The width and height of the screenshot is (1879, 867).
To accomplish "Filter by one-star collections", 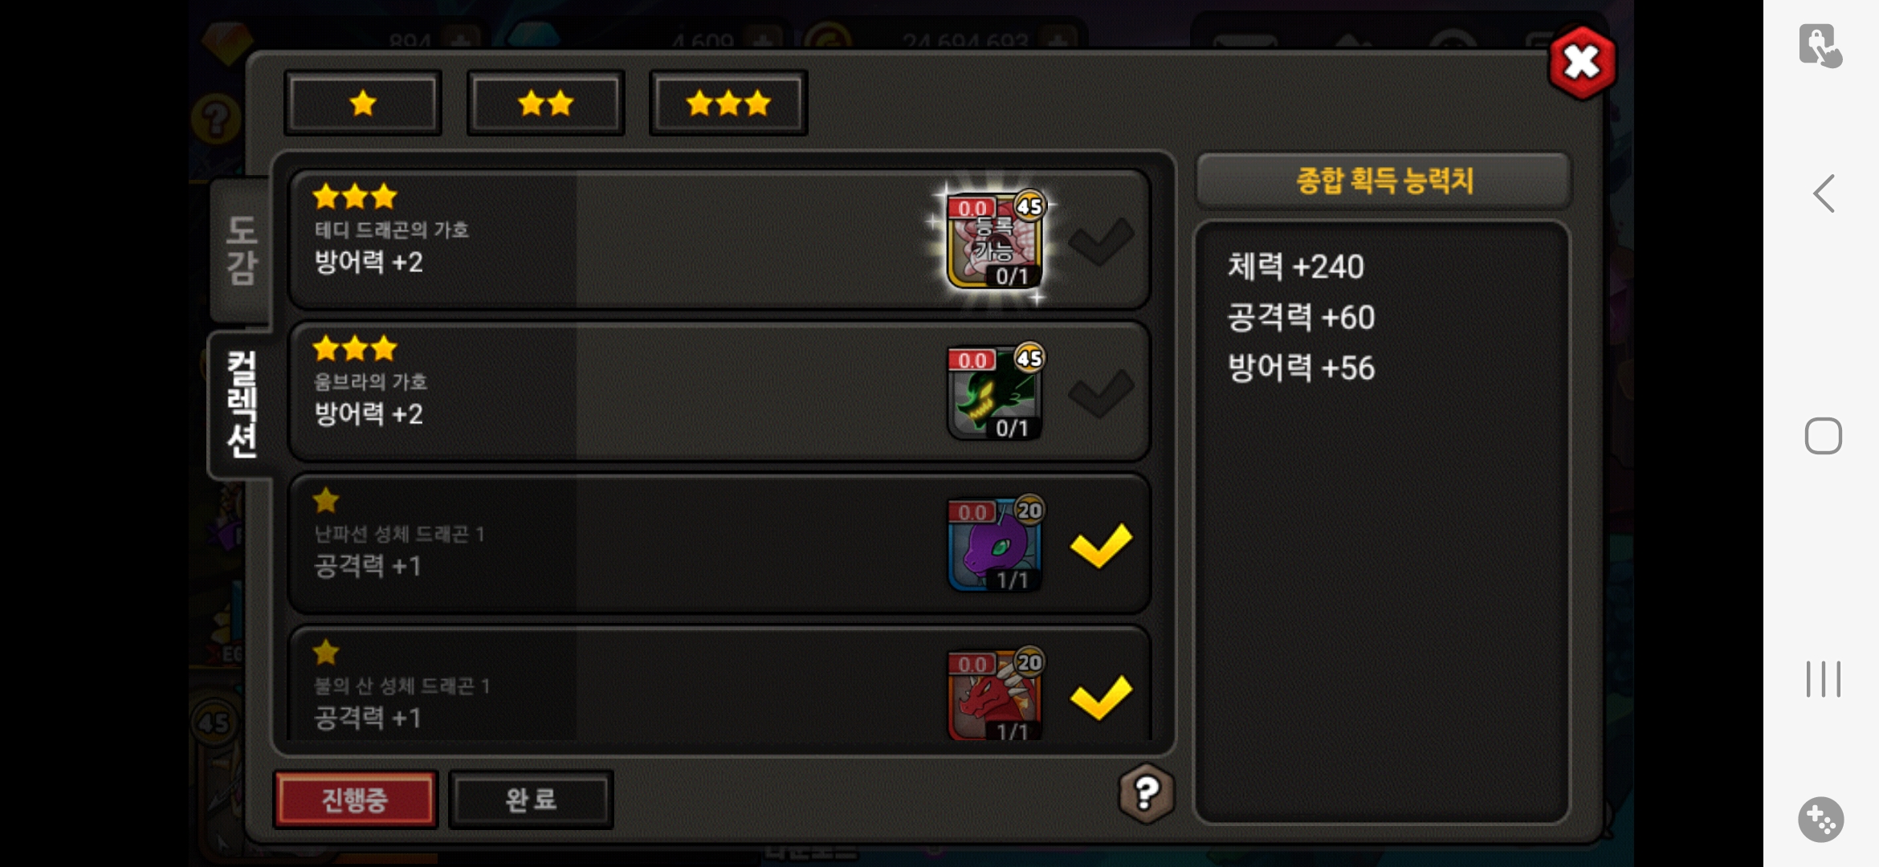I will coord(363,104).
